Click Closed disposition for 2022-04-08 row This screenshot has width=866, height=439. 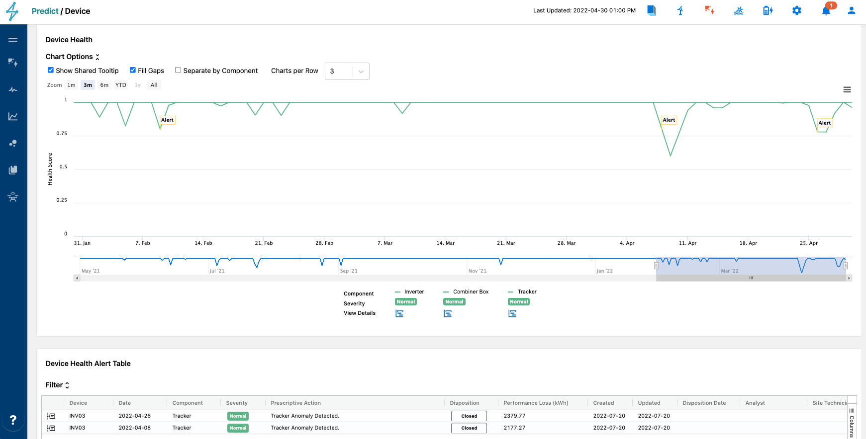[469, 428]
